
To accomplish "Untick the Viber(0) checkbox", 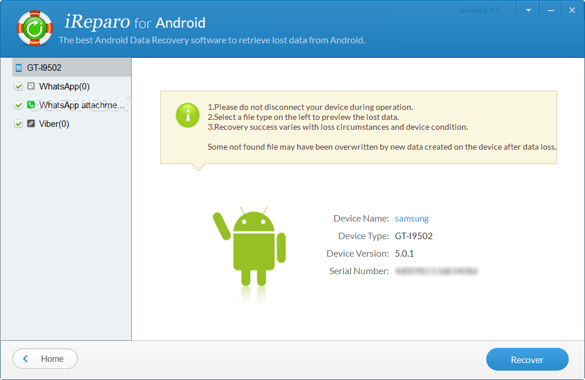I will pos(18,124).
